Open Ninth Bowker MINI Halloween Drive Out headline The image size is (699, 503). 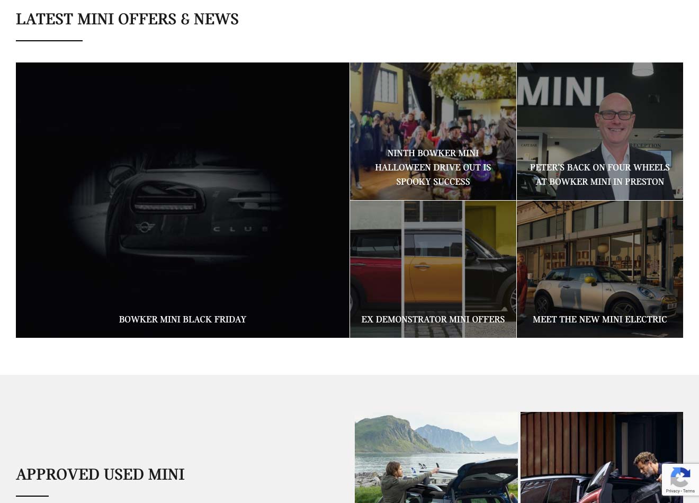(x=433, y=167)
